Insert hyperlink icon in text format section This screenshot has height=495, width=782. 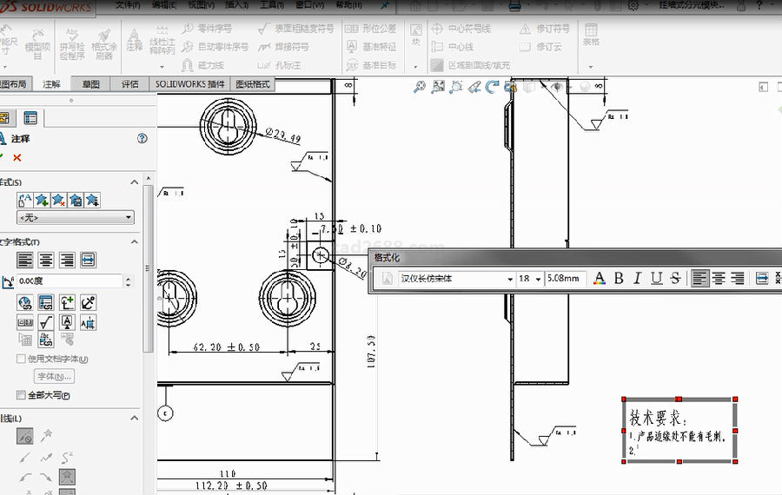[25, 302]
